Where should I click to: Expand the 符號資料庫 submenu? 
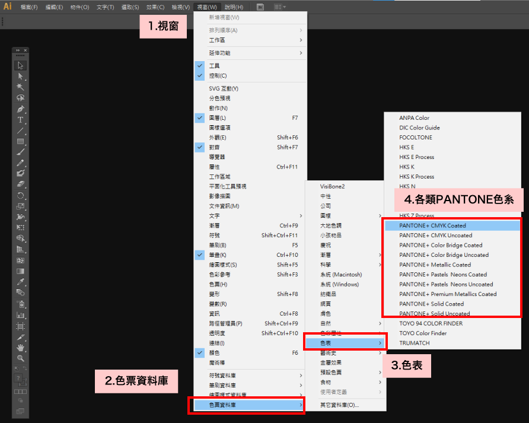[x=251, y=376]
